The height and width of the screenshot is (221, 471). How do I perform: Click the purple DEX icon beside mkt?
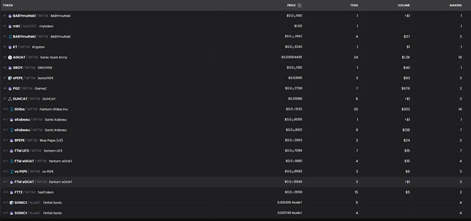[x=10, y=26]
